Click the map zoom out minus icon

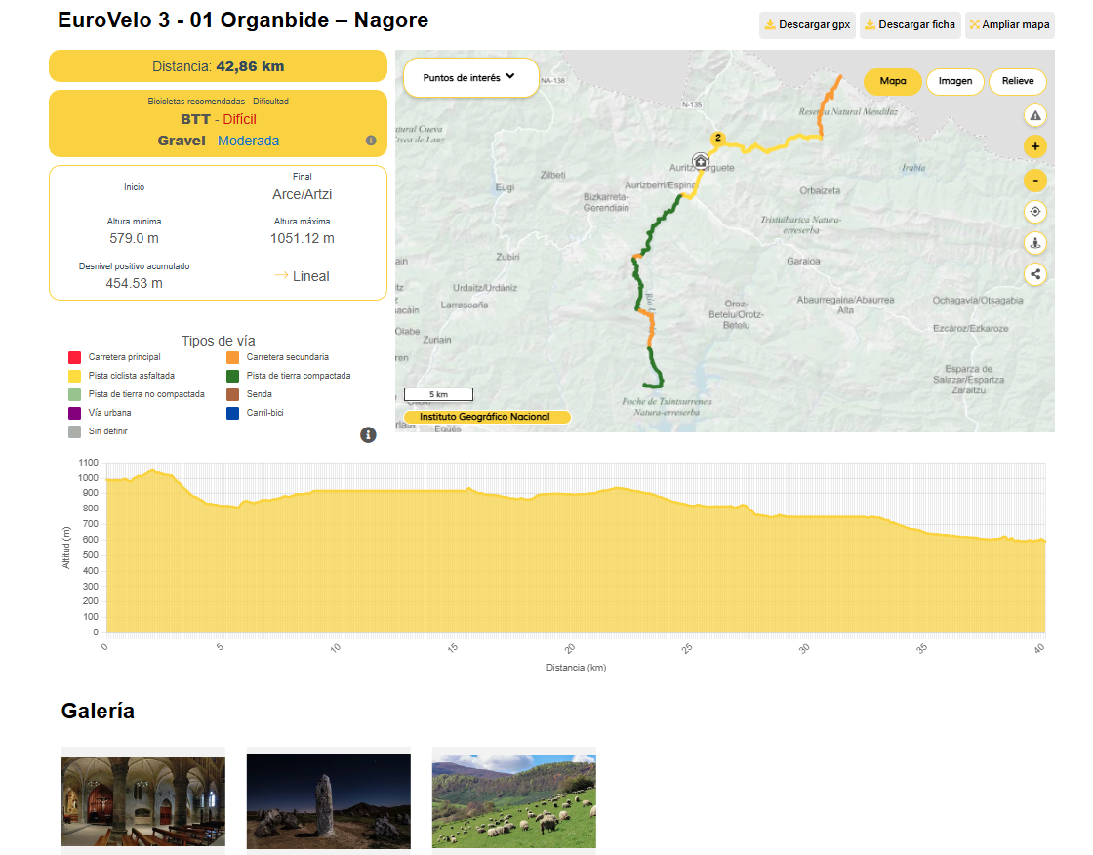pos(1034,181)
